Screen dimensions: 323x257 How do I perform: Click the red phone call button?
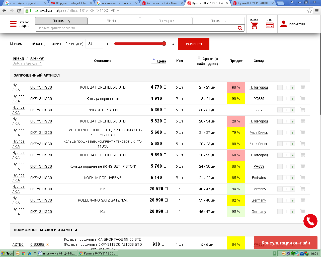coord(310,221)
